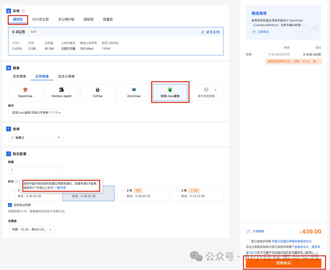The image size is (330, 270).
Task: Click the orange 通用型官网折扣价 discount tag
Action: pos(293,61)
